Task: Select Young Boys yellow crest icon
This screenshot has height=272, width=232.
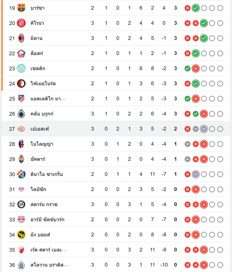Action: click(21, 234)
